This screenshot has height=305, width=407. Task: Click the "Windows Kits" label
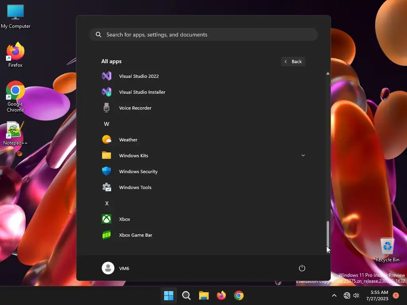click(x=134, y=155)
